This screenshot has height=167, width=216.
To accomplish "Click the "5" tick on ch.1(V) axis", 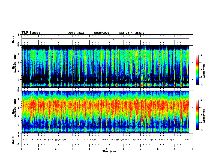I will 19,35.
